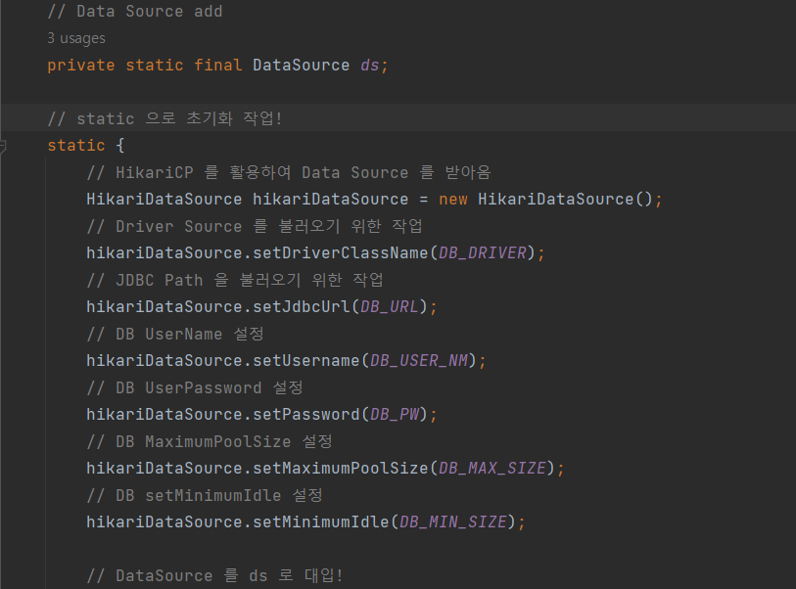Click the setMaximumPoolSize method call
The width and height of the screenshot is (796, 589).
coord(340,469)
